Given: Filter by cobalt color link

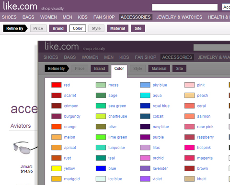Looking at the screenshot, I should click(158, 116).
